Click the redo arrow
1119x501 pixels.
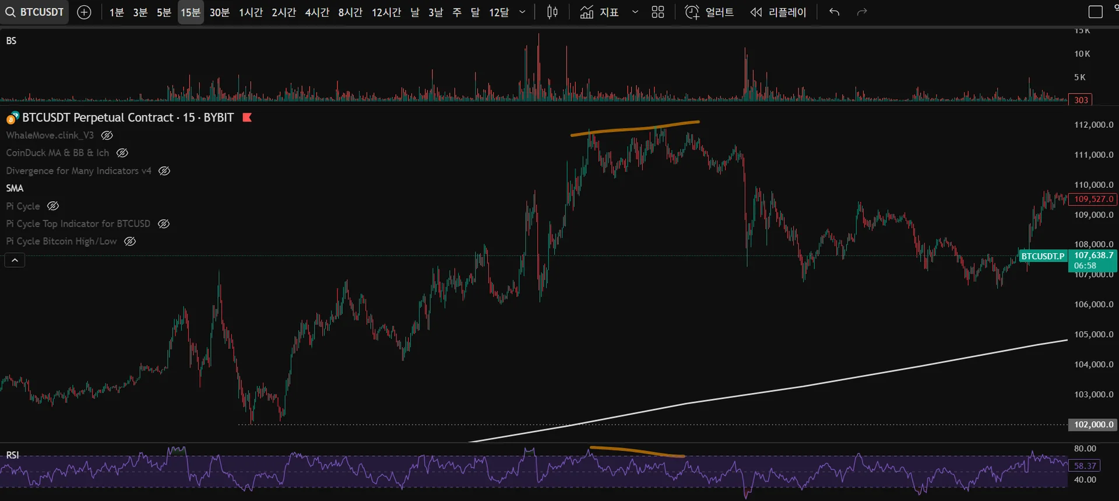[862, 12]
